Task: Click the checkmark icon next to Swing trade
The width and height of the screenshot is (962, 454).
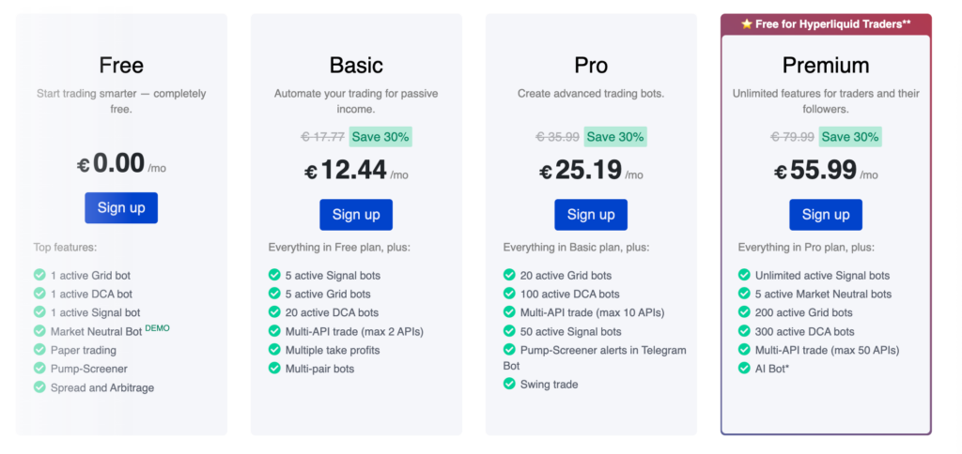Action: click(509, 384)
